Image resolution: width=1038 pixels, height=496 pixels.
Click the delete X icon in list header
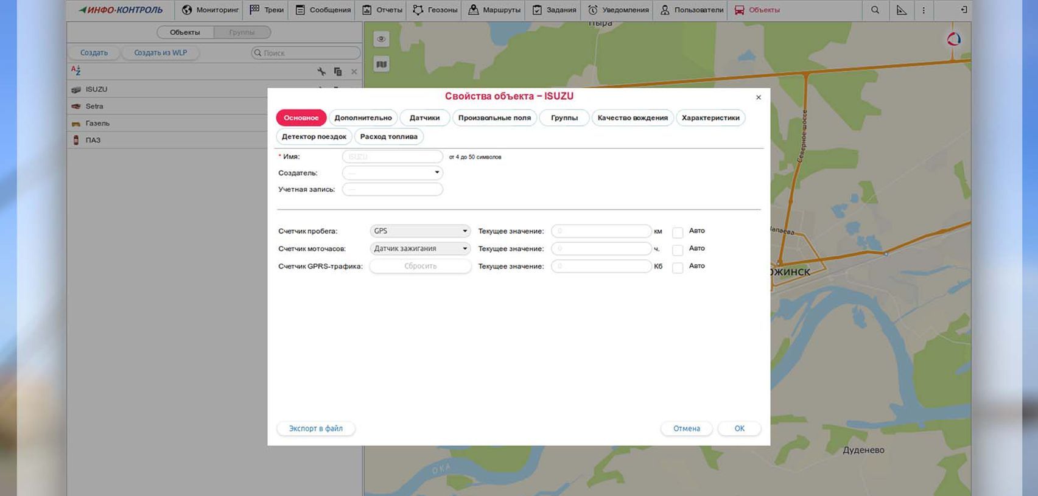point(354,71)
